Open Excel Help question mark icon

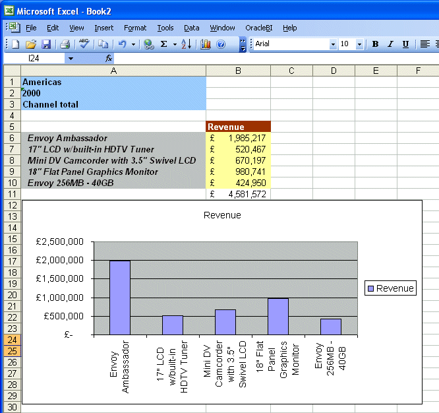click(221, 44)
